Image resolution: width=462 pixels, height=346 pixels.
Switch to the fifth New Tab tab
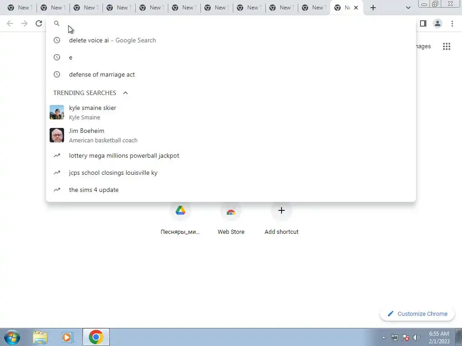[152, 8]
